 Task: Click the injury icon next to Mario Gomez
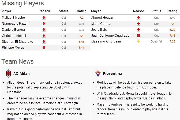click(x=138, y=24)
